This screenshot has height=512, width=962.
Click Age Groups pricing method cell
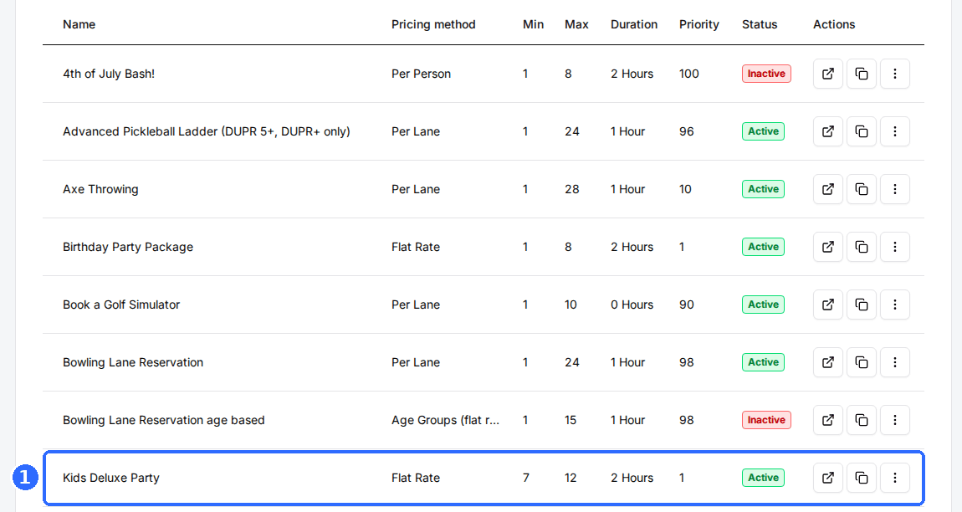point(445,420)
